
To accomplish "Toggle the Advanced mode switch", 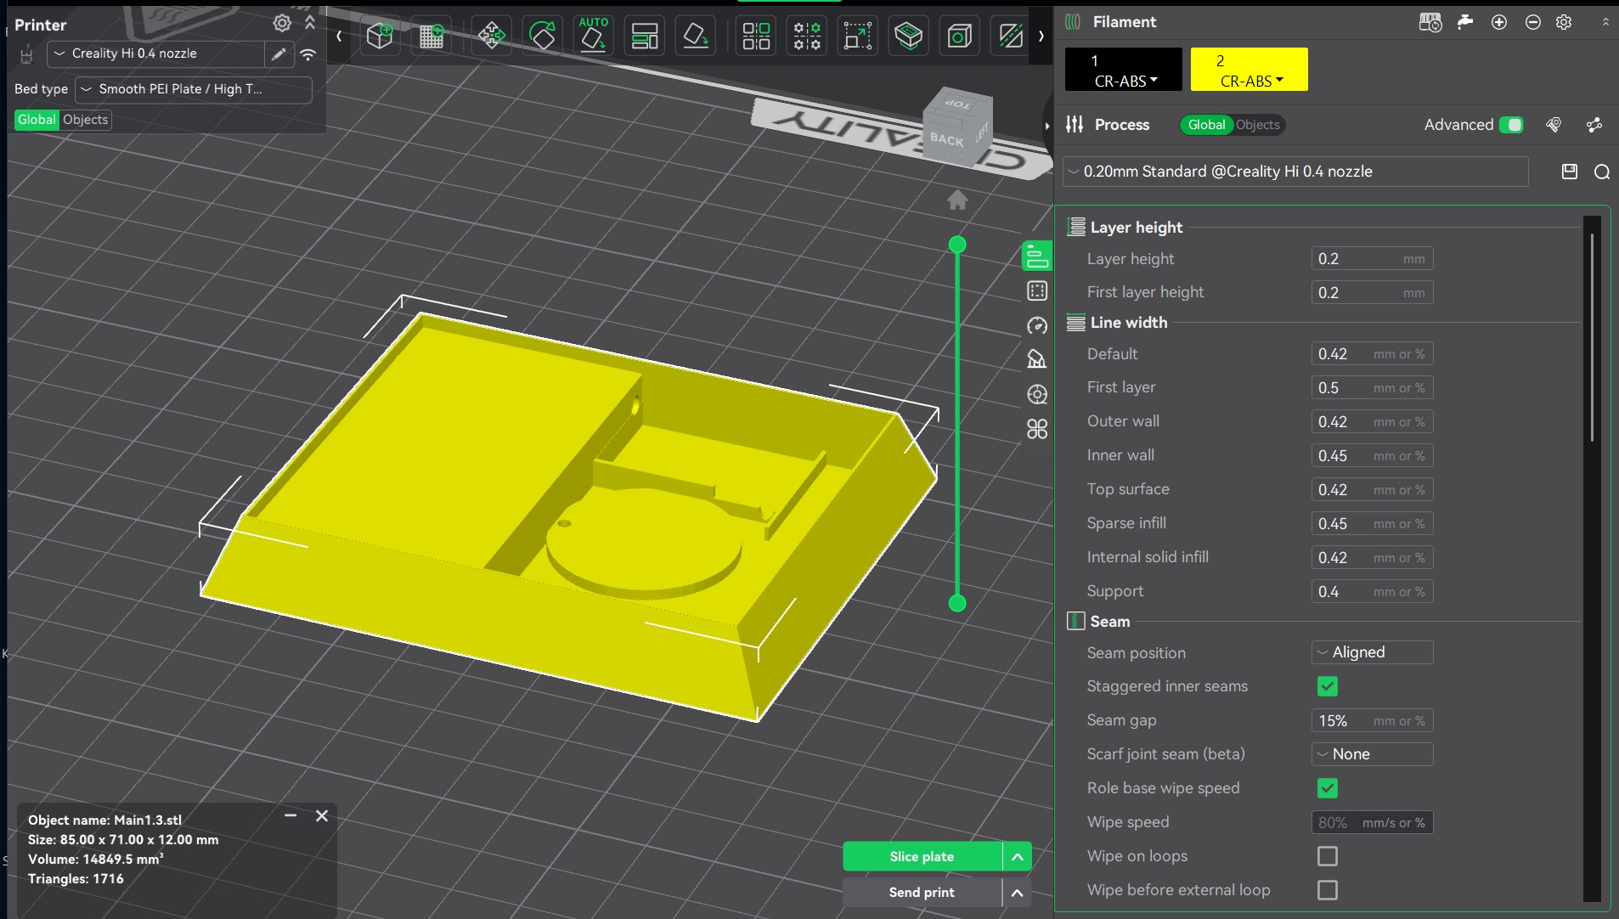I will 1511,125.
